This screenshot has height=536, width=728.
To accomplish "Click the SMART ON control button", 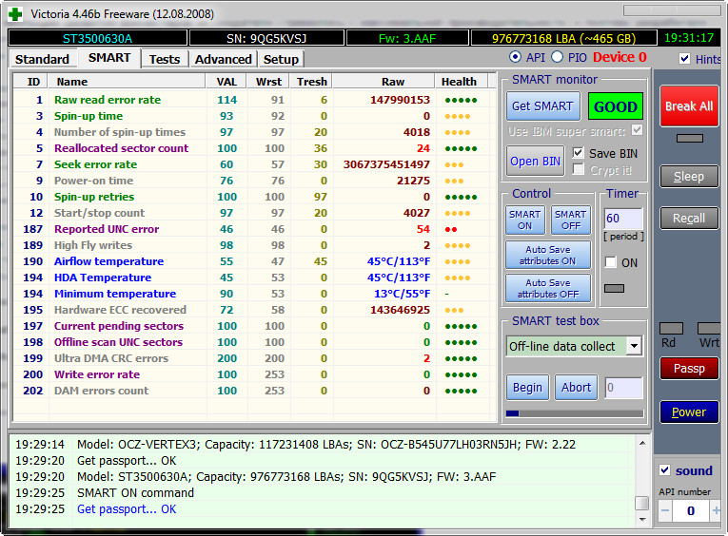I will click(524, 220).
